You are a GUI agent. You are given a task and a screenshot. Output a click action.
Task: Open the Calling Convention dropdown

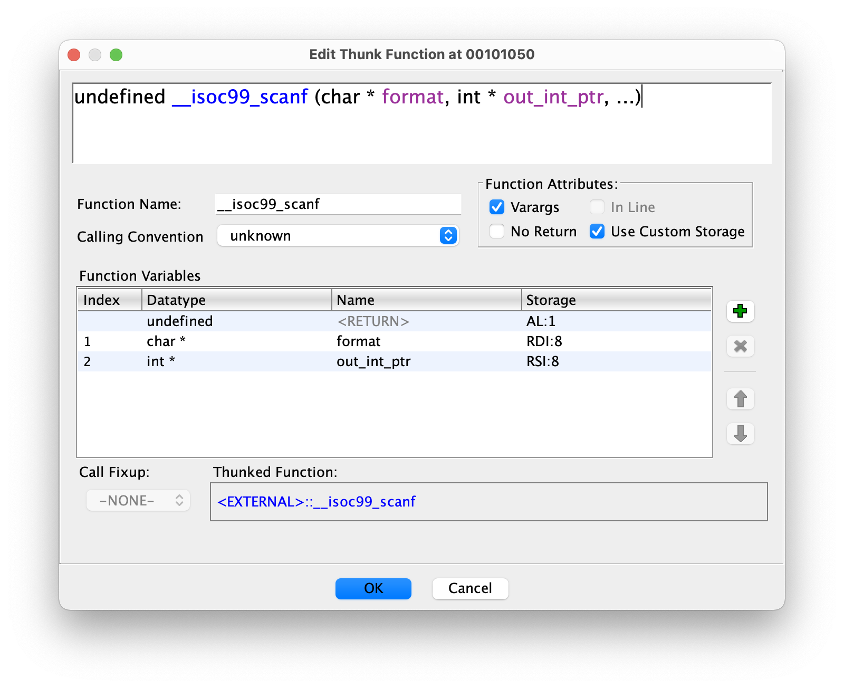coord(338,236)
